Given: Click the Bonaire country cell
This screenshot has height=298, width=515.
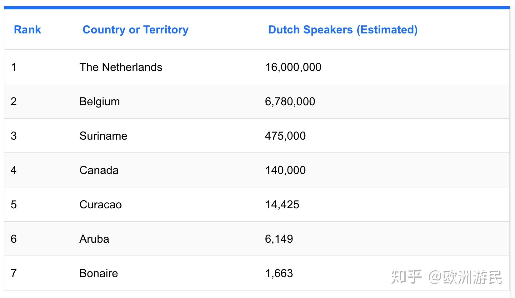Looking at the screenshot, I should (98, 273).
